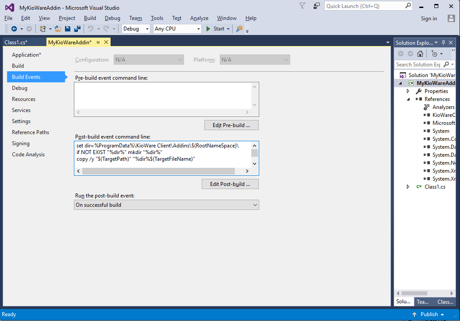Select the Reference Paths properties page
The width and height of the screenshot is (460, 321).
31,132
